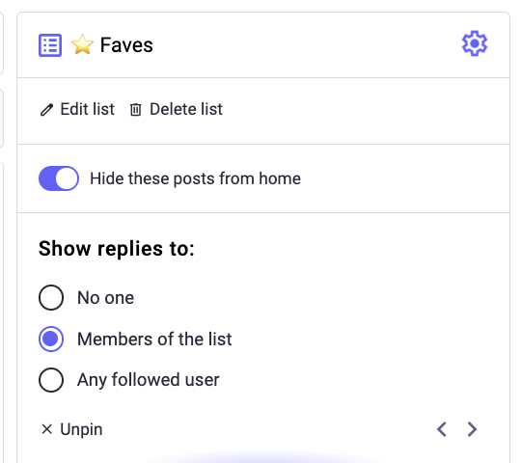This screenshot has height=463, width=521.
Task: Click the Hide these posts from home label
Action: point(195,178)
